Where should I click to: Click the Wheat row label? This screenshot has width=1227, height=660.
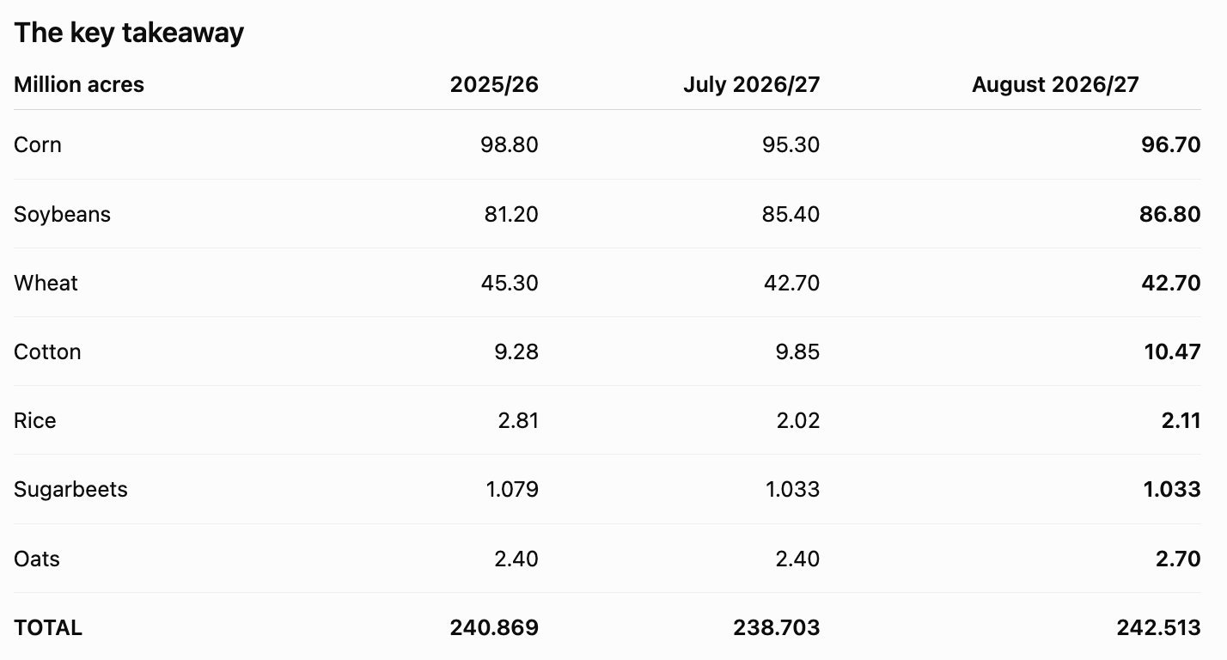click(46, 283)
